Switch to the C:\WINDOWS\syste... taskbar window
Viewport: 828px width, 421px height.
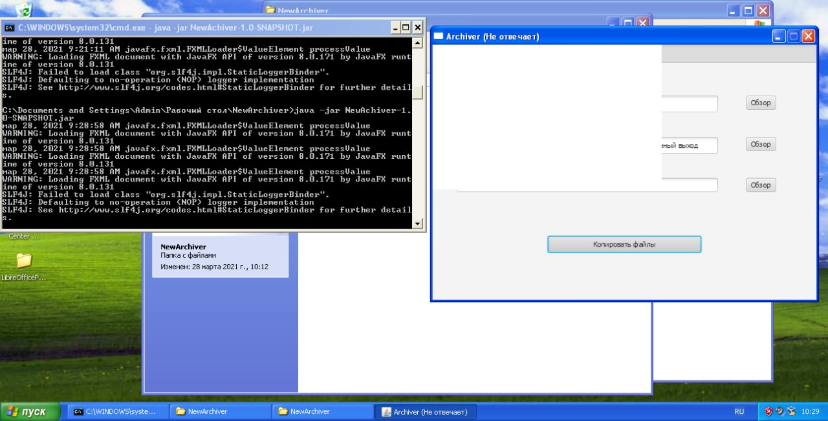click(116, 411)
